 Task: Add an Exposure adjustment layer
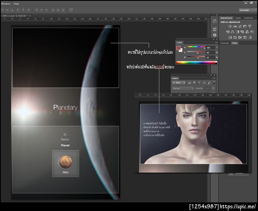[245, 26]
